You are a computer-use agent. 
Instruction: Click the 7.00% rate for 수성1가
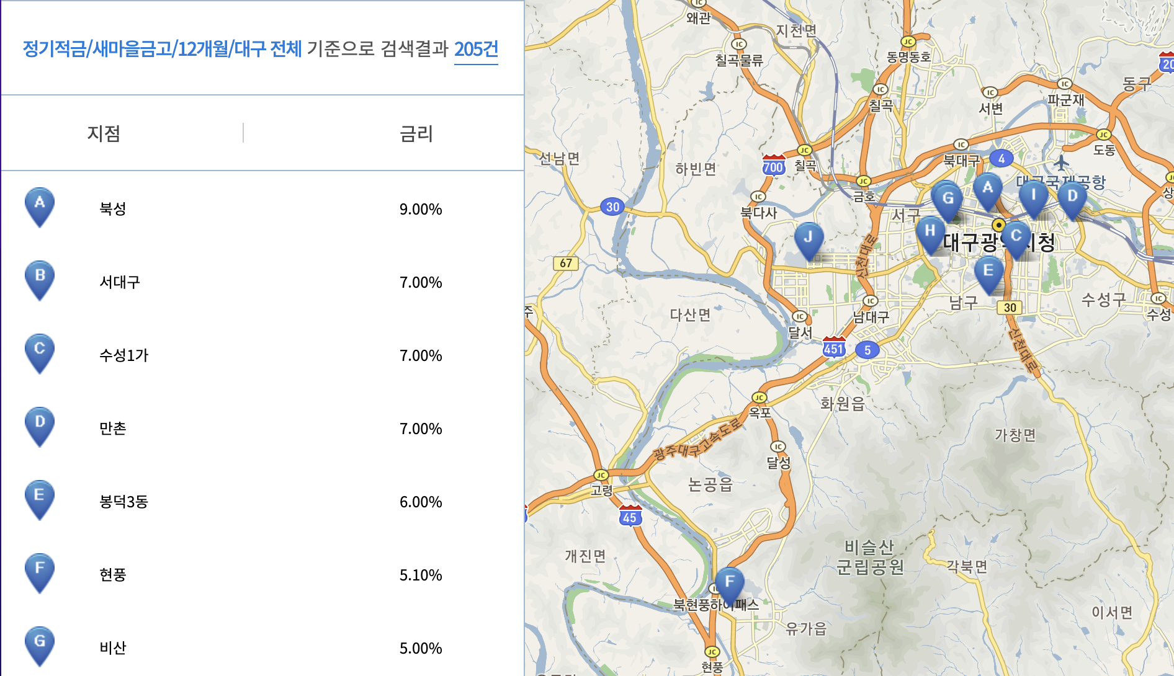click(x=421, y=355)
